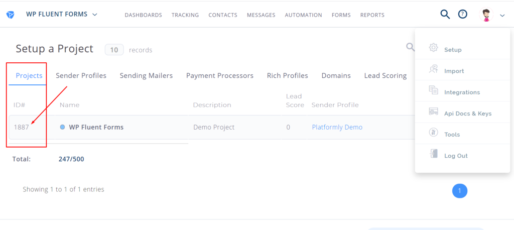
Task: Click the user avatar picture
Action: pyautogui.click(x=486, y=15)
